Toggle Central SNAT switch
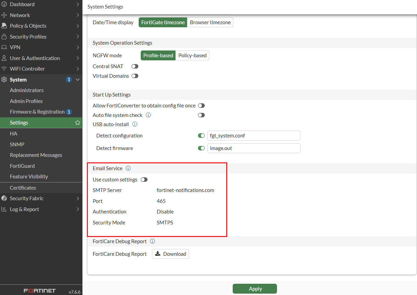Screen dimensions: 417x295 pos(135,66)
